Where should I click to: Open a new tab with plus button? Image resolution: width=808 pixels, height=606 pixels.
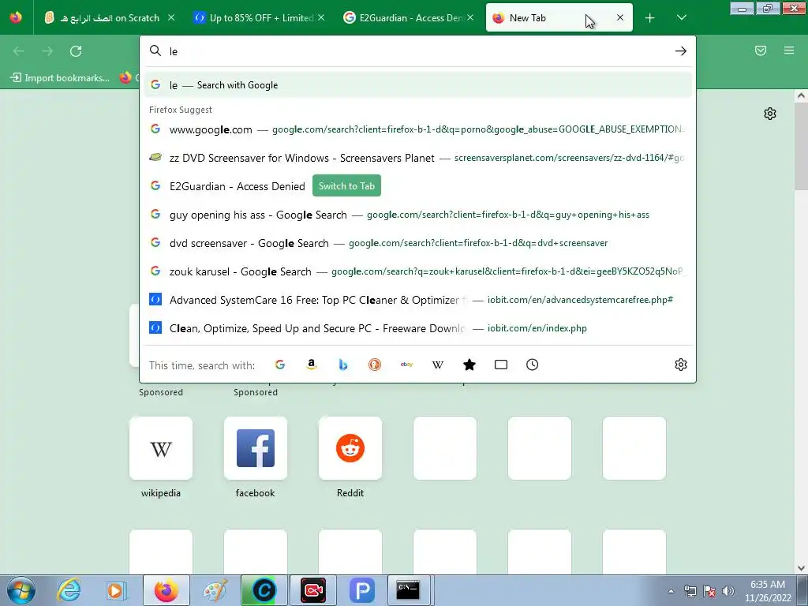pyautogui.click(x=650, y=18)
